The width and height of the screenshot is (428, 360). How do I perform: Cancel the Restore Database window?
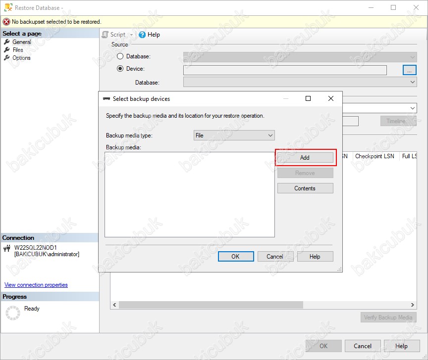[363, 346]
